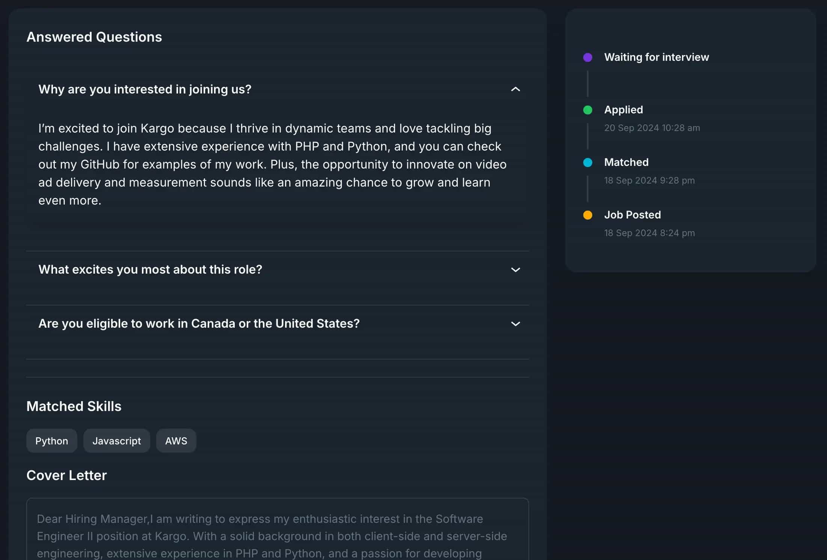The image size is (827, 560).
Task: Open the 'Waiting for interview' timeline entry
Action: (656, 57)
